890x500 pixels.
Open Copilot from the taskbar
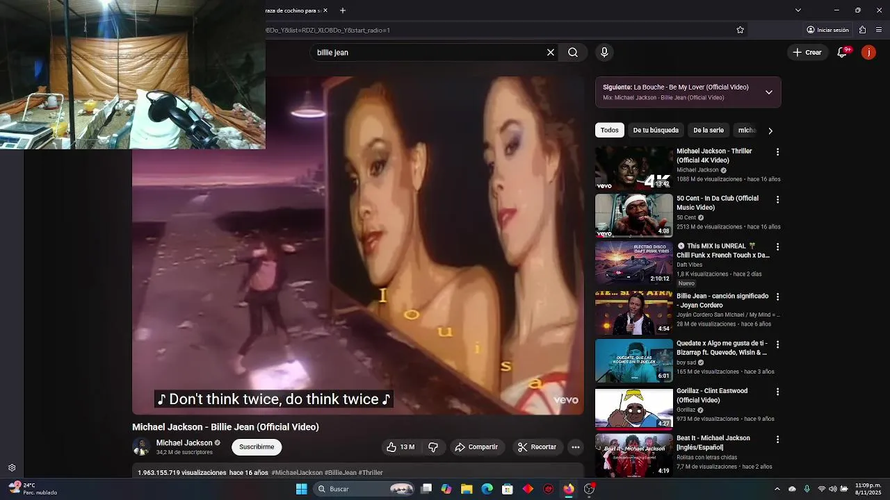click(x=446, y=489)
